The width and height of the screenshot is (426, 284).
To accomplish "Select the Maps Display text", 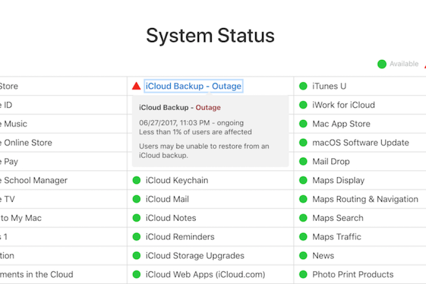I will point(338,180).
